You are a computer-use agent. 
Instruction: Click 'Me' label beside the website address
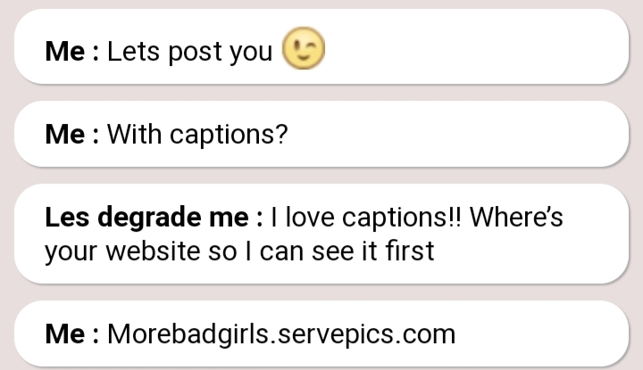click(64, 335)
